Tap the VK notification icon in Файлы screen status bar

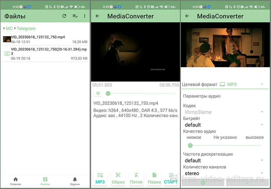[29, 7]
